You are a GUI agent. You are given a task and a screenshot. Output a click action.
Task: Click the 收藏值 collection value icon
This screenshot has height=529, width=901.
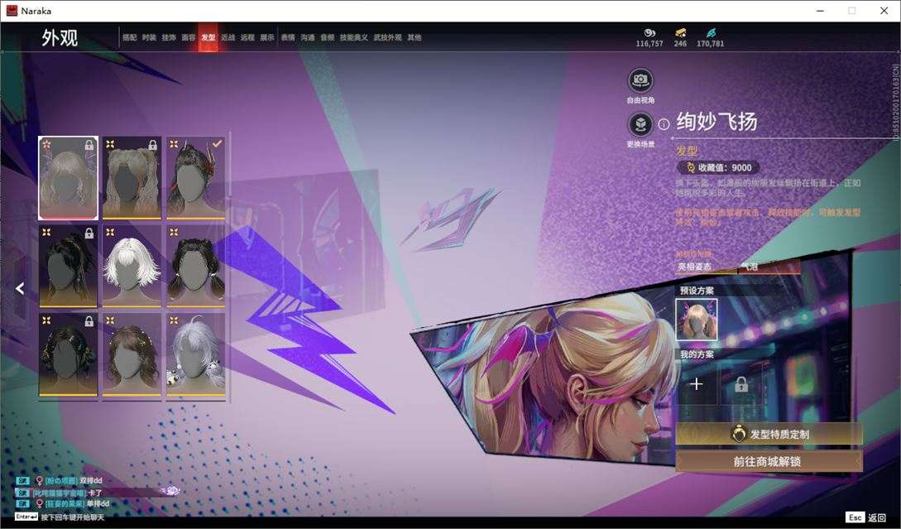coord(691,167)
